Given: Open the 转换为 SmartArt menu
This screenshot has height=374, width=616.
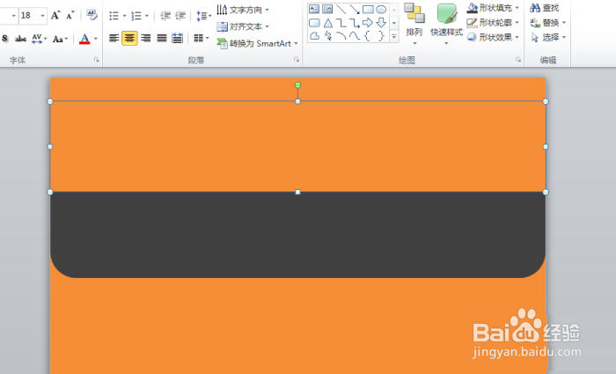Looking at the screenshot, I should (257, 44).
